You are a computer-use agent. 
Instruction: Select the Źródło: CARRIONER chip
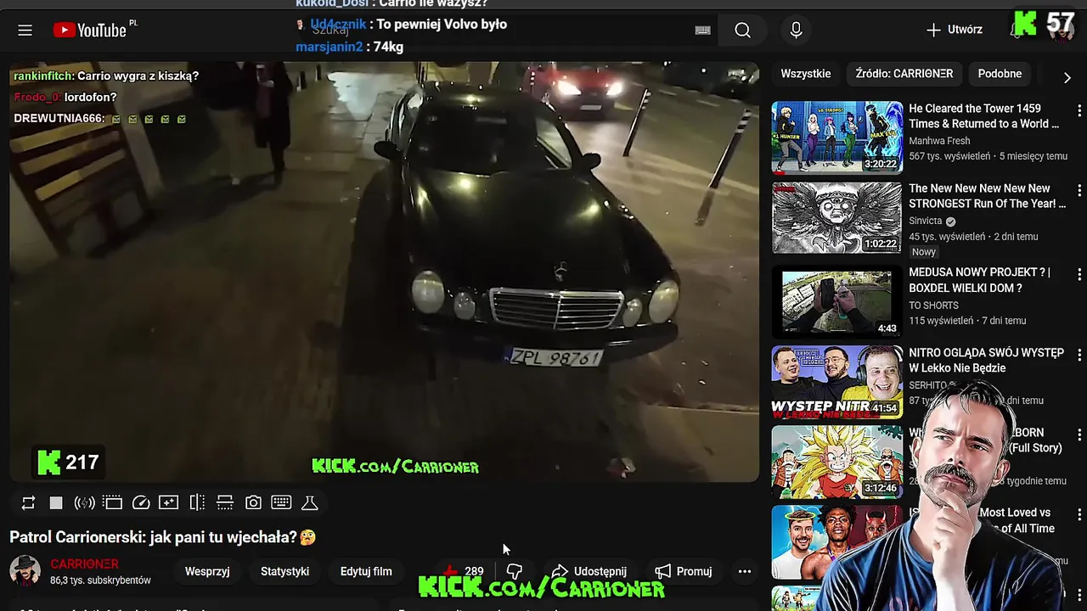[904, 74]
